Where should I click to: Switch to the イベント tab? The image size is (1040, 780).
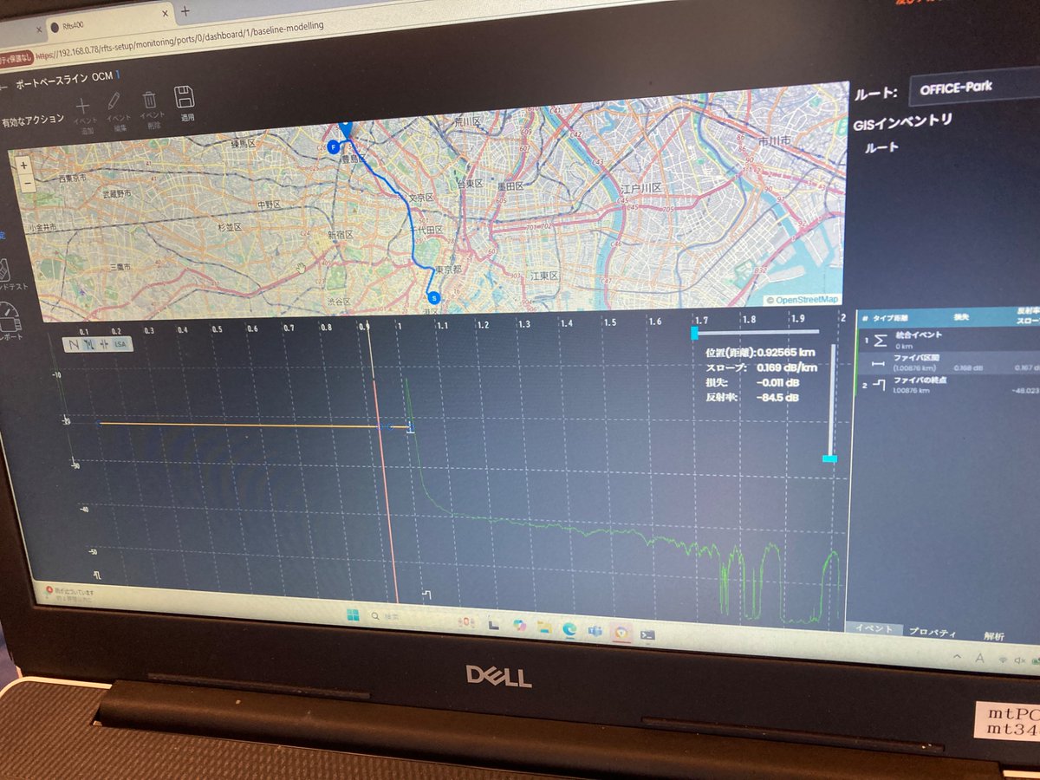pyautogui.click(x=874, y=629)
